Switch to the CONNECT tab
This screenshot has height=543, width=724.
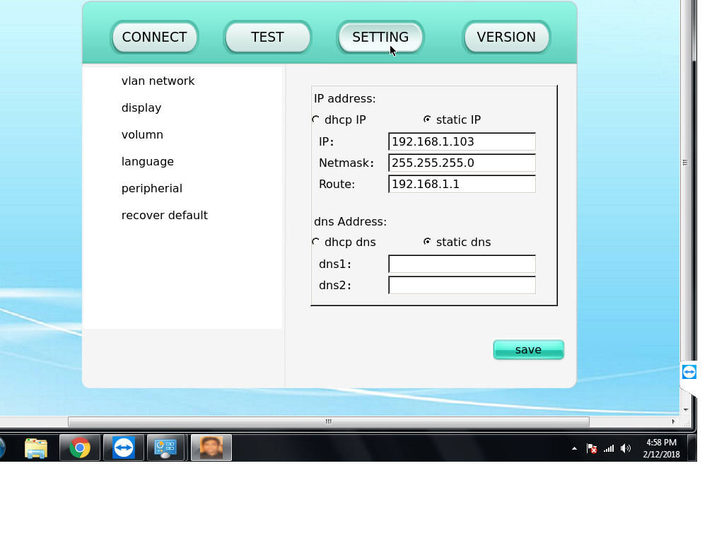pyautogui.click(x=154, y=37)
